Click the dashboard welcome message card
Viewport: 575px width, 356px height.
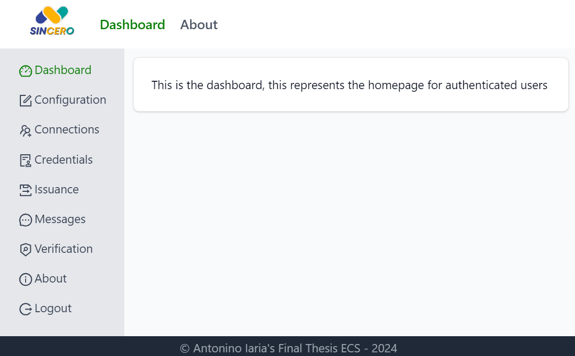351,84
